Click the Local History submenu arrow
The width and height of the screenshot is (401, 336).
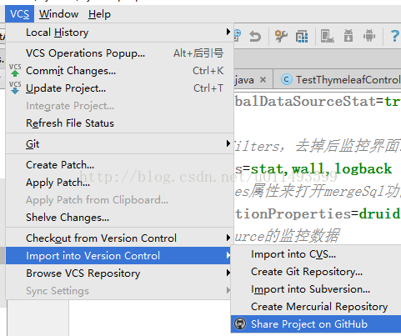coord(228,32)
